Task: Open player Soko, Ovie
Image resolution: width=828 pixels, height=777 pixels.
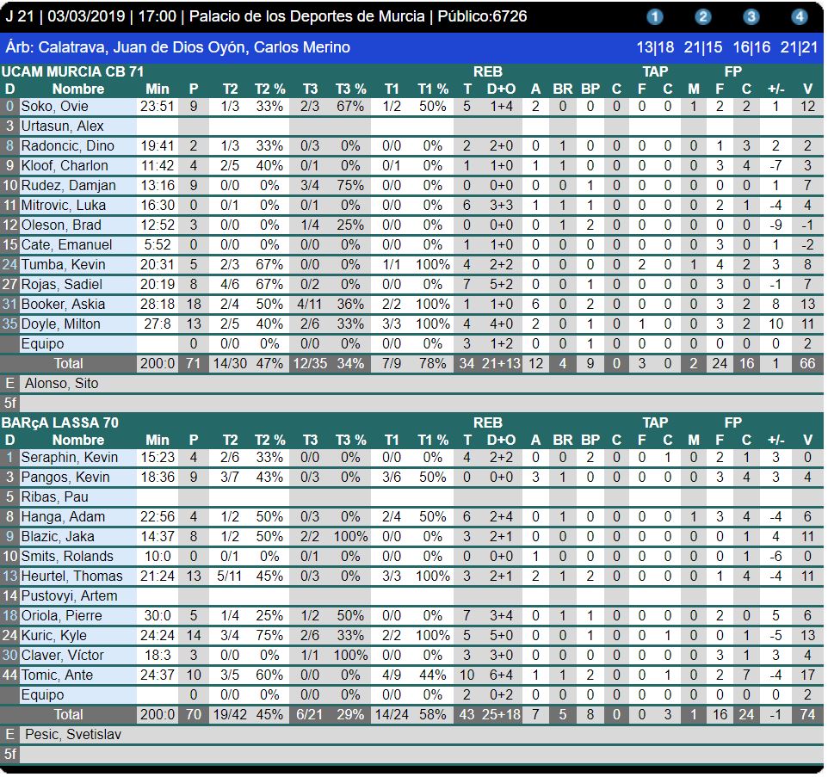Action: (x=55, y=106)
